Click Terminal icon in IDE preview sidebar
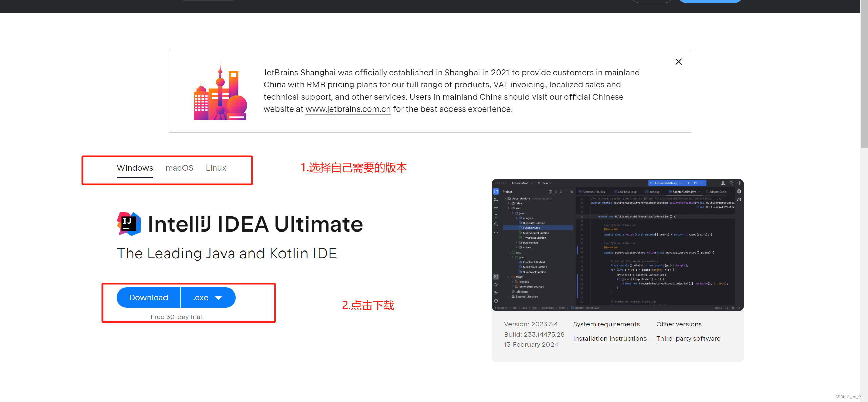Viewport: 868px width, 402px height. point(496,277)
